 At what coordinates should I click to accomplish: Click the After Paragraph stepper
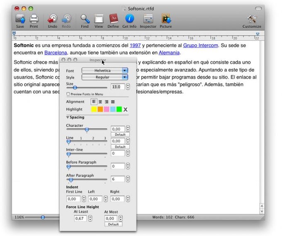click(128, 179)
